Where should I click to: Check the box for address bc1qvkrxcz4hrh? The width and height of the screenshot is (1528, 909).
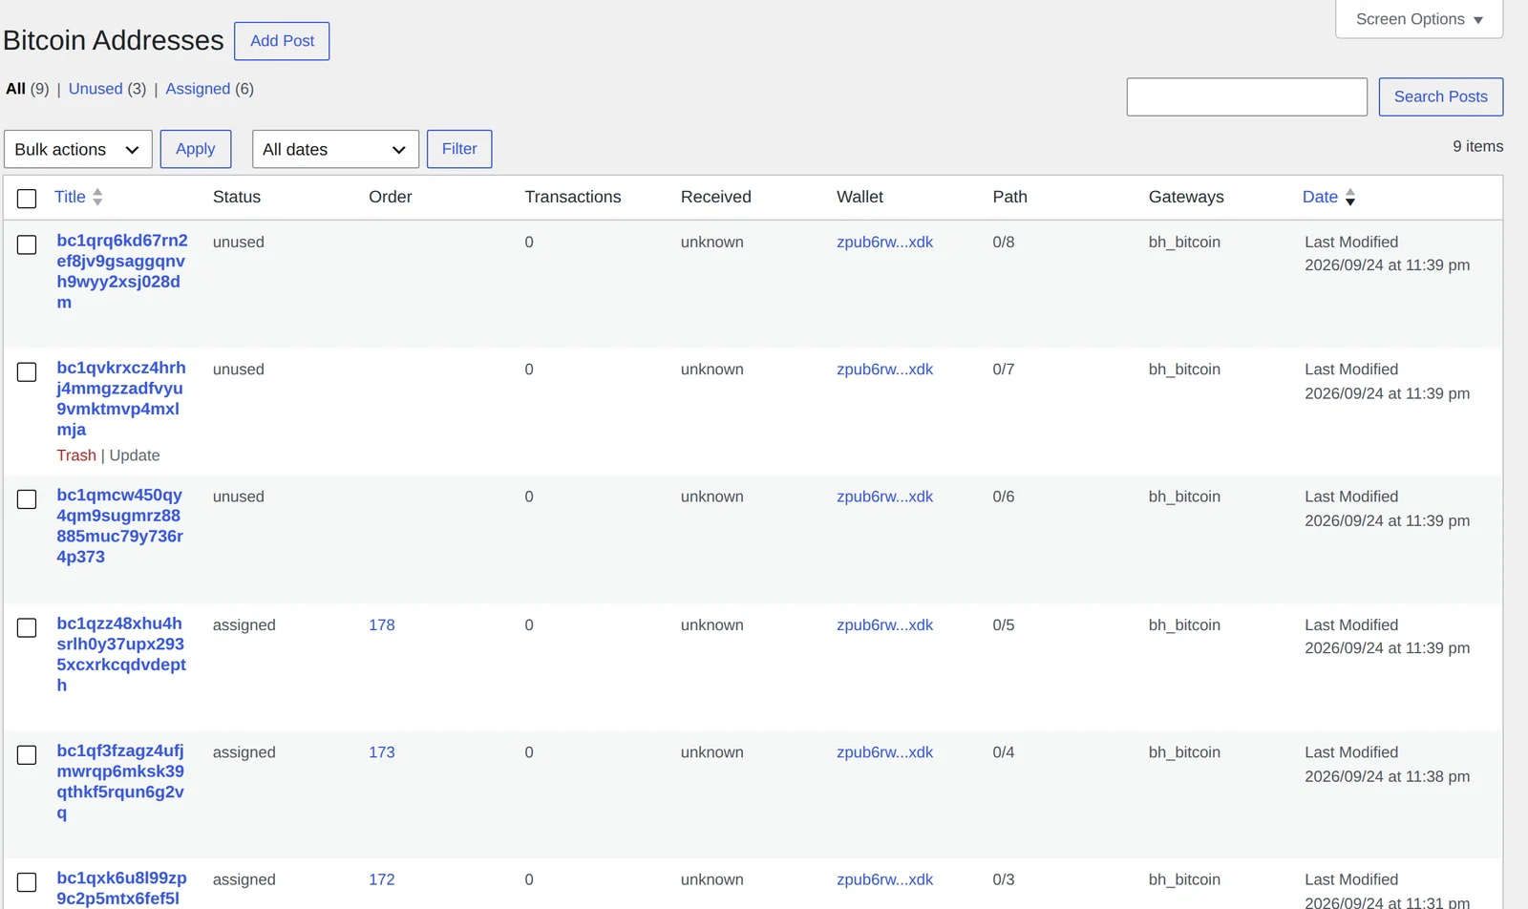coord(27,371)
